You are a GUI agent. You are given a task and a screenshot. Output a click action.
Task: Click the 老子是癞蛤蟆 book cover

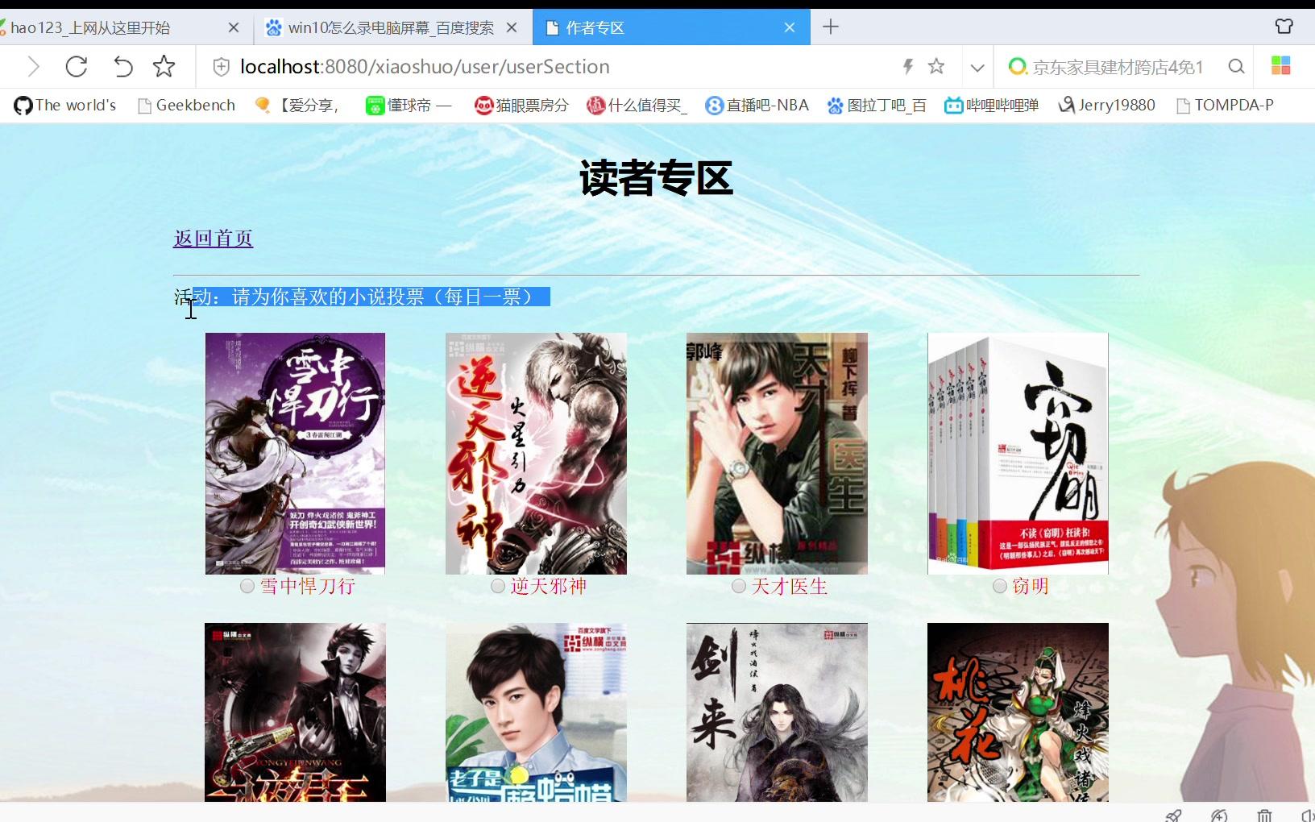click(x=536, y=712)
